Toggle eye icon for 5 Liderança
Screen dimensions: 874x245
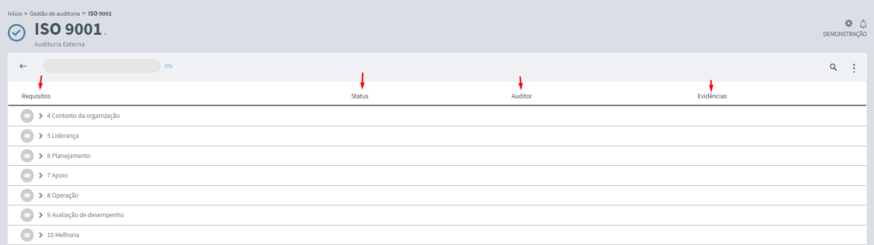tap(27, 136)
